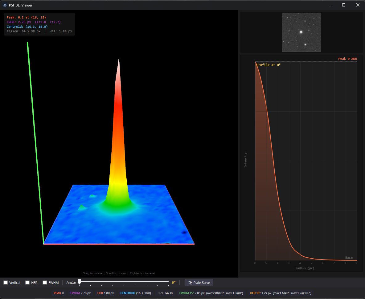
Task: Click the telescope icon on Plate Solve
Action: (190, 283)
